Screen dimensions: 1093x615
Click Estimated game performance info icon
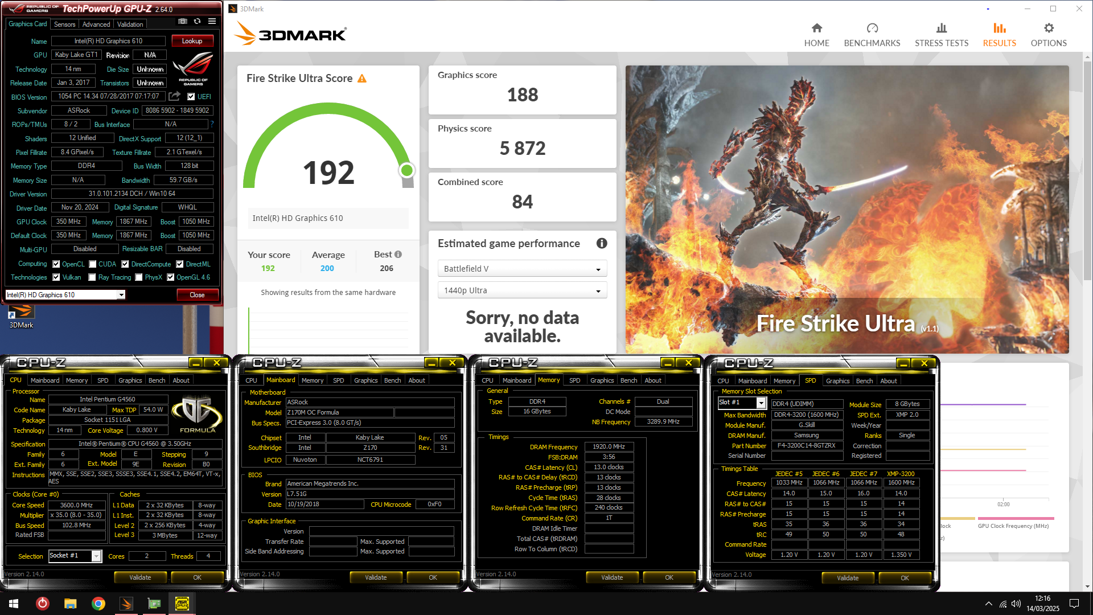[x=601, y=243]
